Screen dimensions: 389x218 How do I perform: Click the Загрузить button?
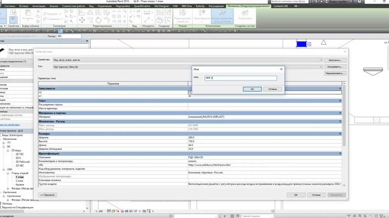click(x=335, y=60)
